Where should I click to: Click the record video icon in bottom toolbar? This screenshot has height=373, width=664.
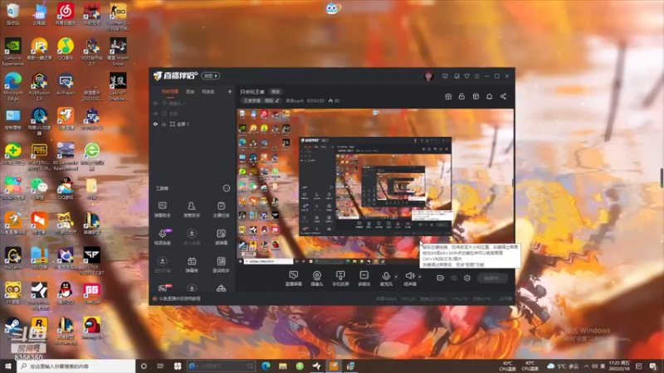pyautogui.click(x=441, y=278)
